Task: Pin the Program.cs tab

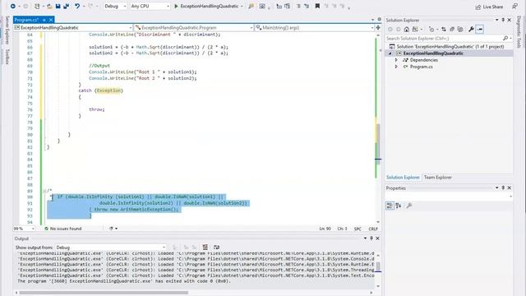Action: click(x=44, y=20)
